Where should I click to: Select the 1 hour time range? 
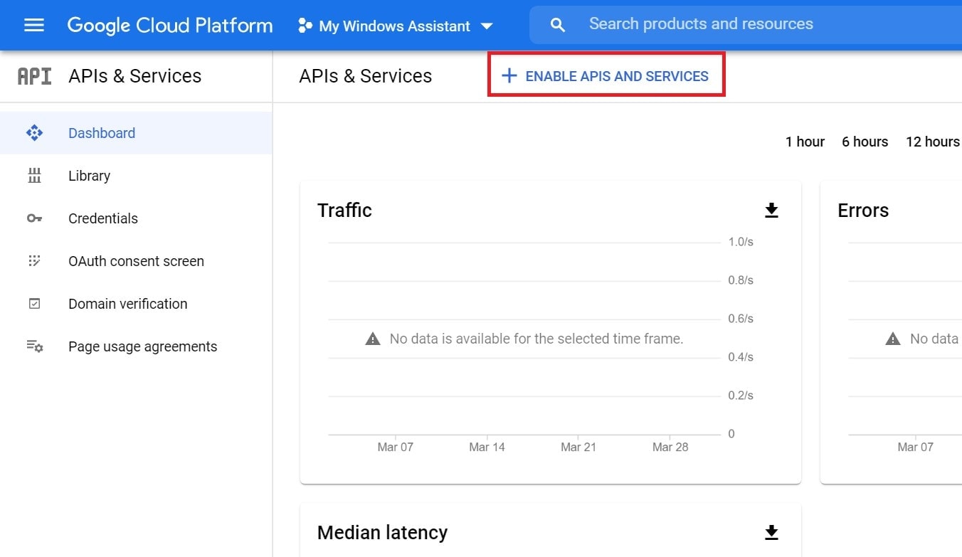click(x=805, y=142)
